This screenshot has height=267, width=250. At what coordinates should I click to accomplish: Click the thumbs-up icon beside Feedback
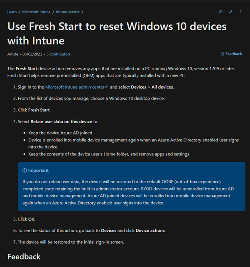pos(222,54)
